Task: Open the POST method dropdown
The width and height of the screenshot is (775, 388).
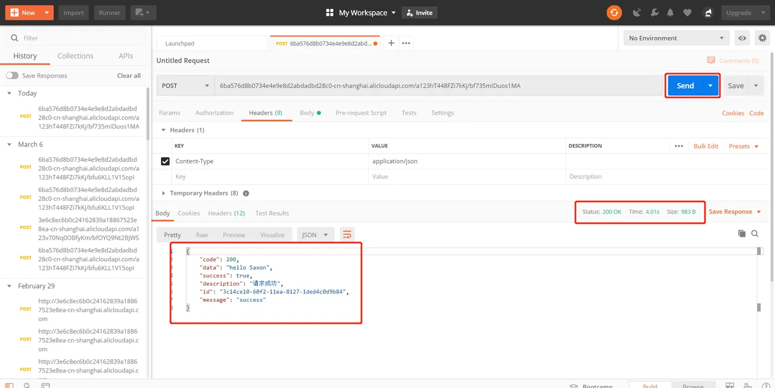Action: tap(185, 86)
